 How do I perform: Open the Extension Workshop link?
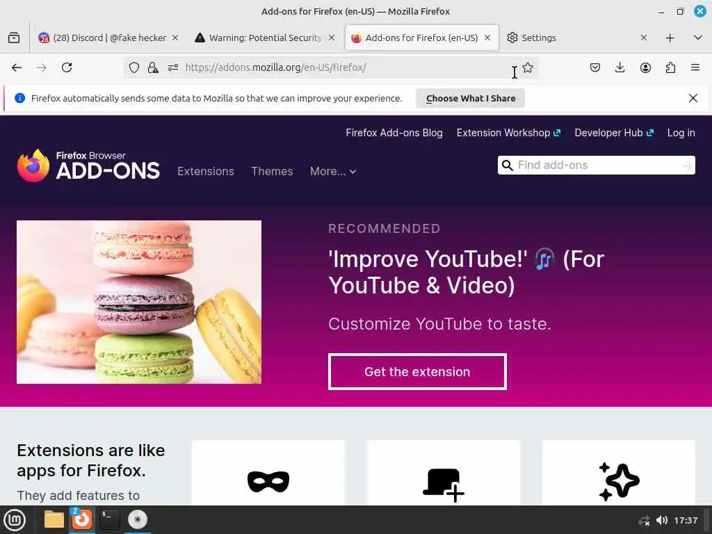(508, 133)
